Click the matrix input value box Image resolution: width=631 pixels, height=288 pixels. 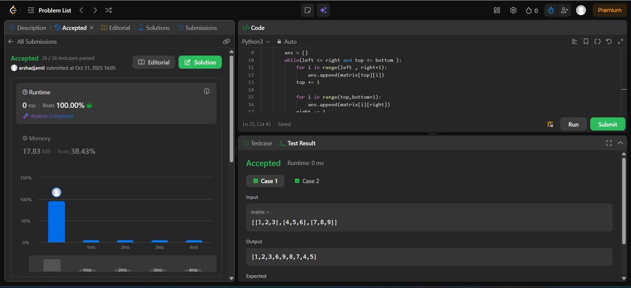pyautogui.click(x=429, y=217)
